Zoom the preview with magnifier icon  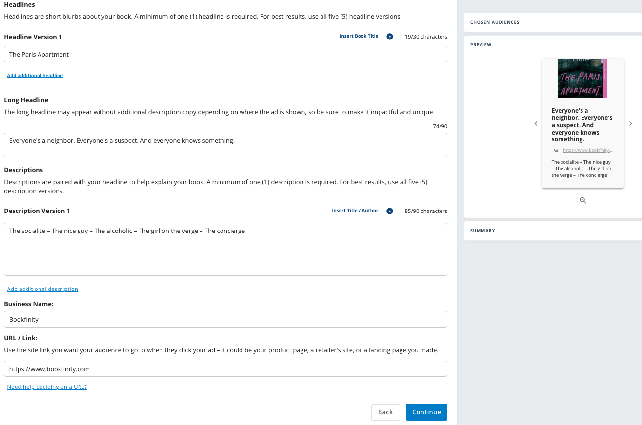(x=583, y=200)
